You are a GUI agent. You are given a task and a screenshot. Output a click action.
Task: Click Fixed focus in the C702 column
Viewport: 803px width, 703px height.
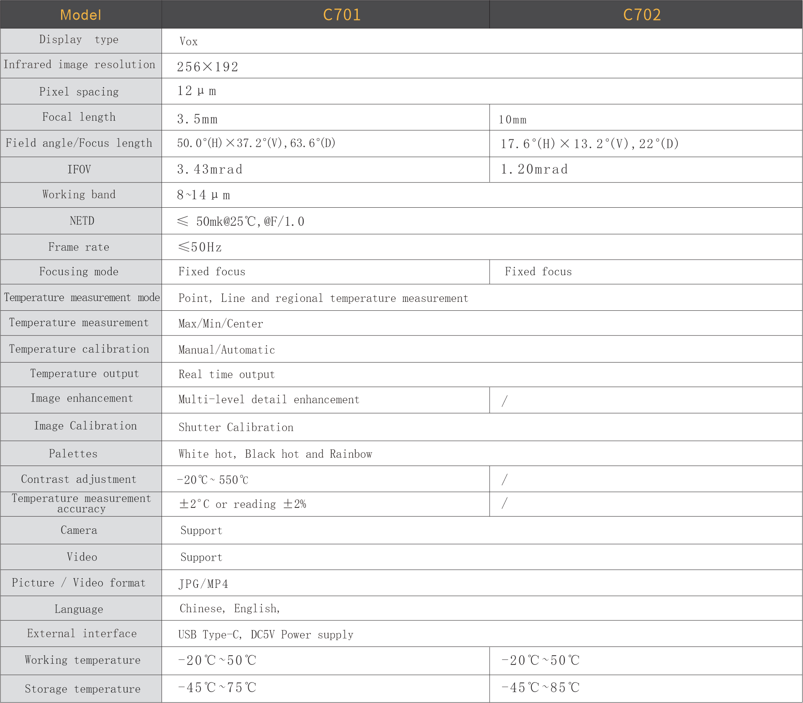(x=538, y=272)
